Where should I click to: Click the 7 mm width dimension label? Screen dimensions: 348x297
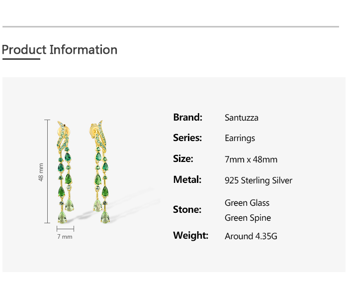65,237
